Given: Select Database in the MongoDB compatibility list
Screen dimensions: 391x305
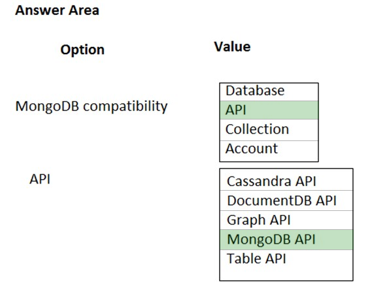Looking at the screenshot, I should pyautogui.click(x=269, y=91).
